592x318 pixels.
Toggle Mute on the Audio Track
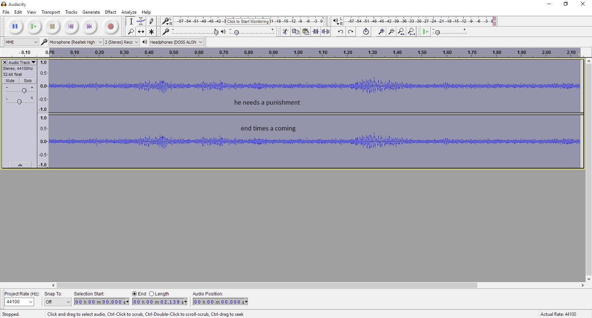[x=10, y=81]
